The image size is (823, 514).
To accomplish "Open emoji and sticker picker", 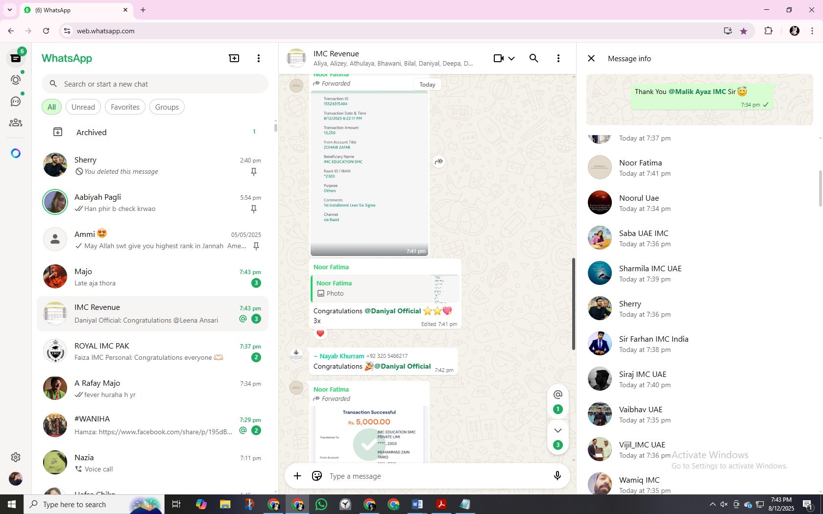I will tap(317, 476).
